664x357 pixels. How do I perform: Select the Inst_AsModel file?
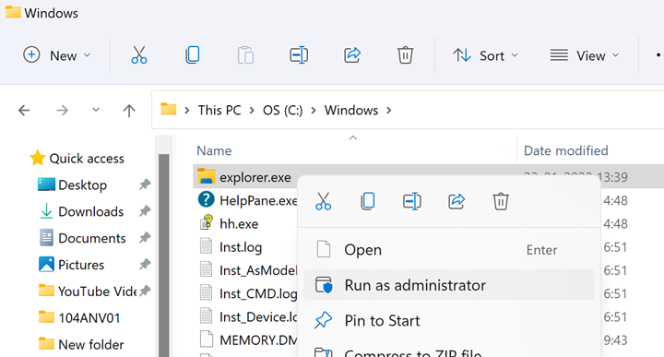258,270
